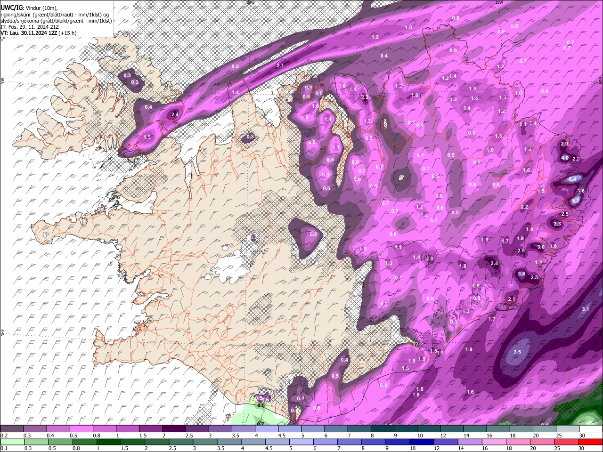Pick the lavender 4–4.5 snow scale swatch
Image resolution: width=603 pixels, height=452 pixels.
click(x=267, y=428)
